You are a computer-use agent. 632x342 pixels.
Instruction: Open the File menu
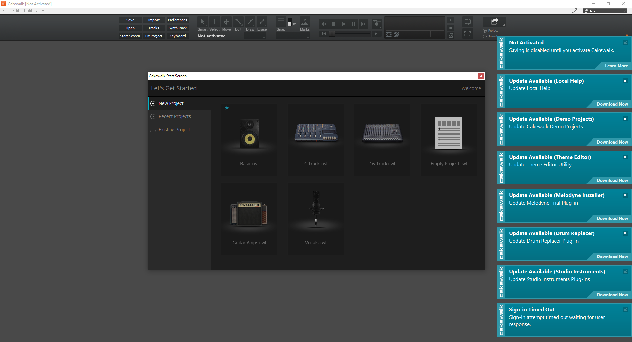[x=5, y=11]
